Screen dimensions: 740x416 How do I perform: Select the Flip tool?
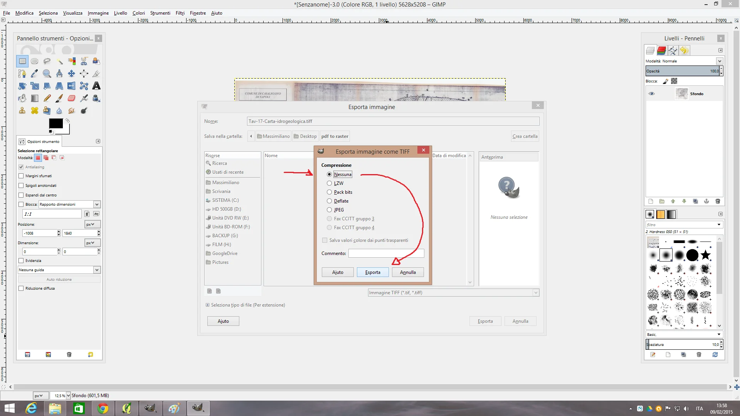tap(72, 86)
